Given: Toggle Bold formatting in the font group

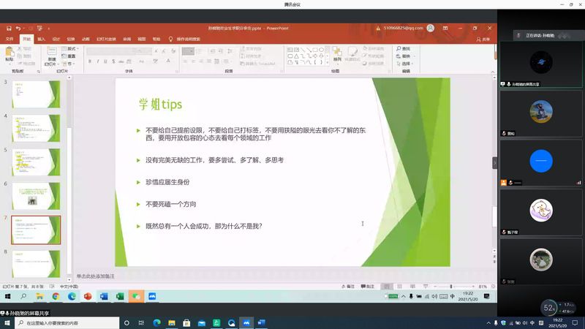Looking at the screenshot, I should pyautogui.click(x=89, y=61).
